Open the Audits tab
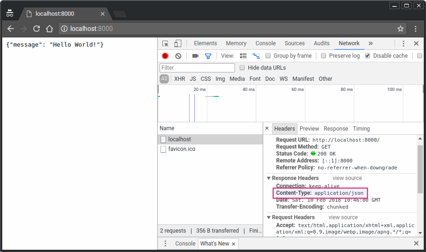This screenshot has height=252, width=426. click(x=321, y=43)
